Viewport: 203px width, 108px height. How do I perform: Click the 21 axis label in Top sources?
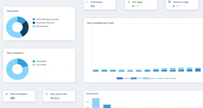click(87, 102)
